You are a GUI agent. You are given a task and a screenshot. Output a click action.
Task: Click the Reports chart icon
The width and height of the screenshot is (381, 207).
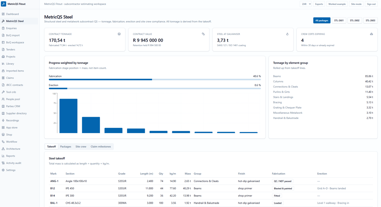point(3,156)
